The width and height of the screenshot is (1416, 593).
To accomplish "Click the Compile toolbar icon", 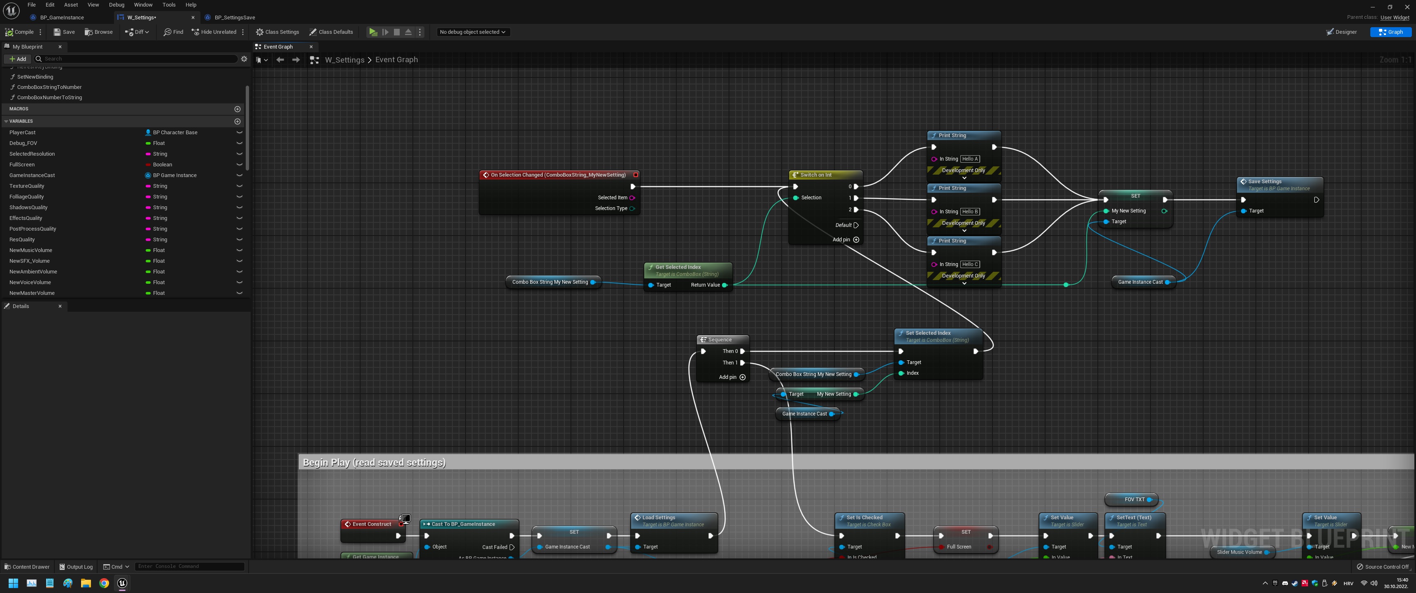I will coord(9,32).
